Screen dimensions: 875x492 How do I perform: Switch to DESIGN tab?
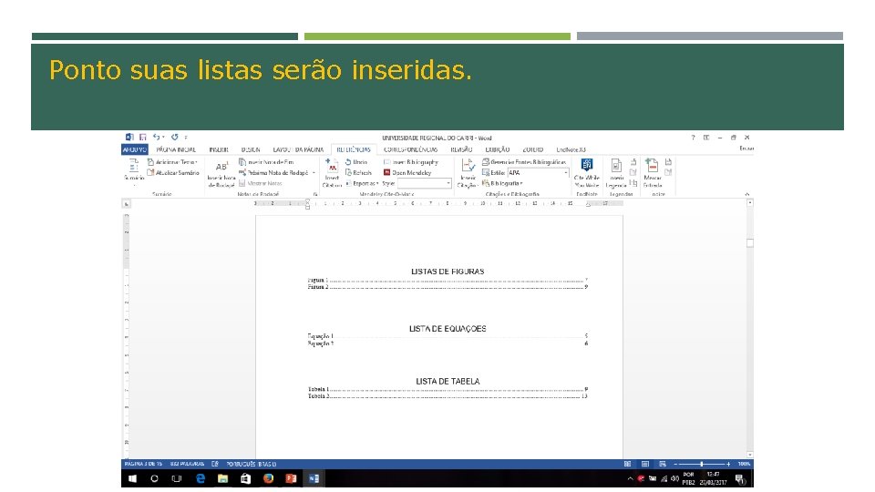point(251,149)
